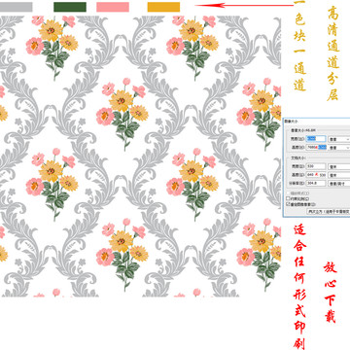Open the pixel height unit dropdown

click(339, 148)
